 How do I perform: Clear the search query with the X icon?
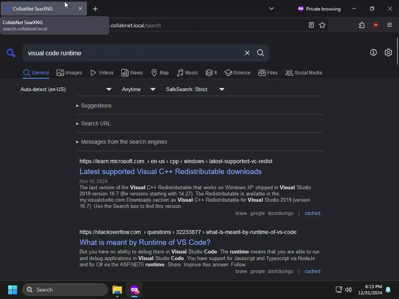click(x=247, y=53)
